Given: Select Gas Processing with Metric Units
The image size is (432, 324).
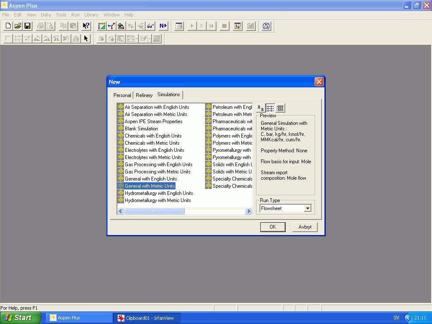Looking at the screenshot, I should 154,171.
